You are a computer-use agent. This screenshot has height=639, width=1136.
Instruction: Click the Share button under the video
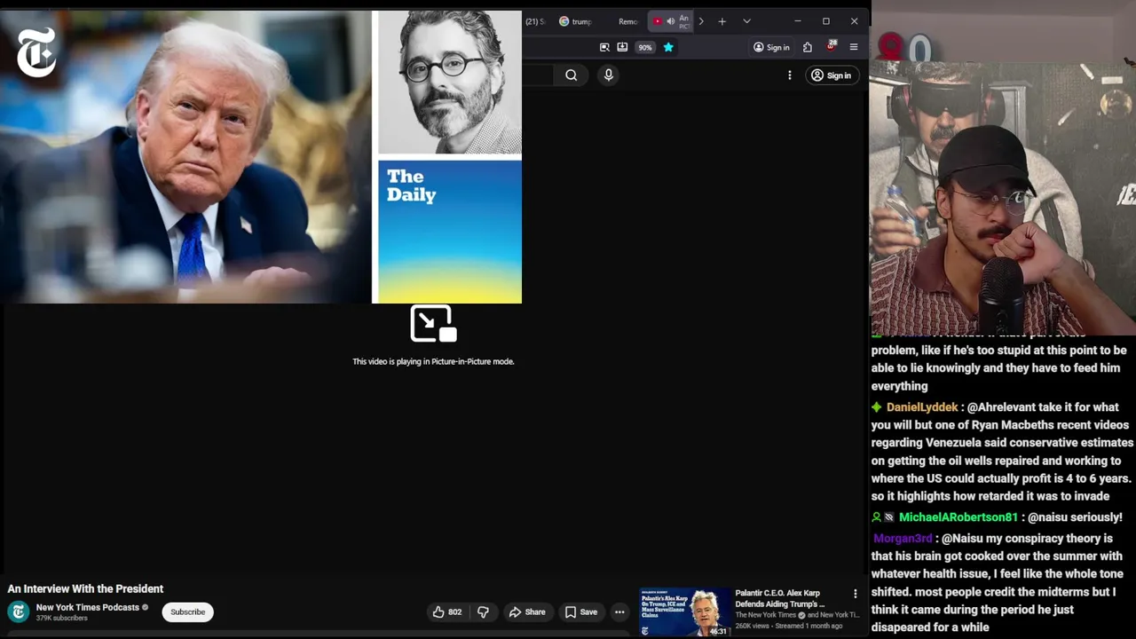(526, 611)
